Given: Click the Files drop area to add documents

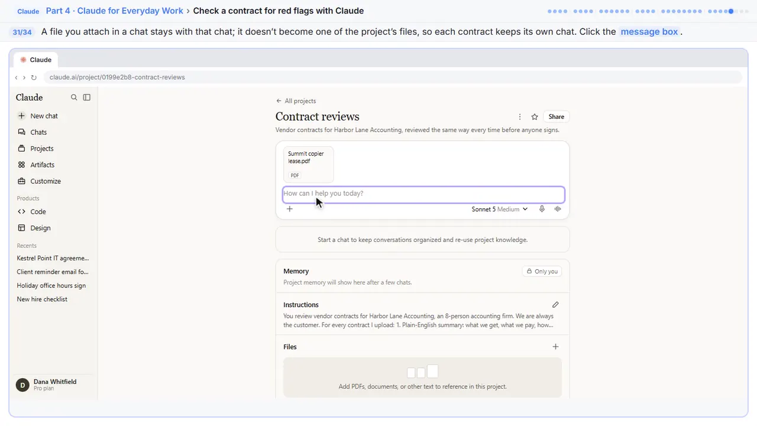Looking at the screenshot, I should coord(422,377).
